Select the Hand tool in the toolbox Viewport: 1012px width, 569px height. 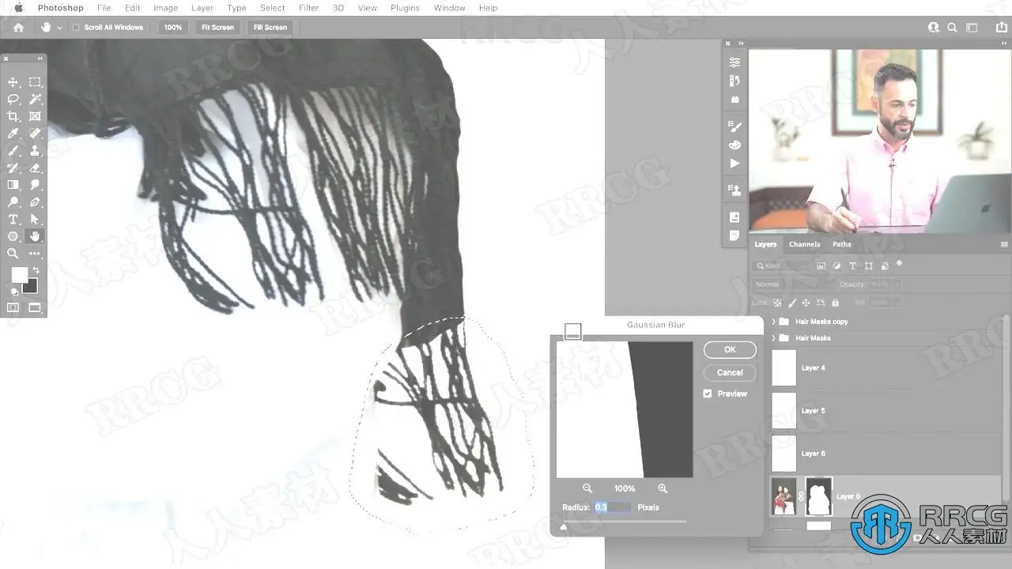pyautogui.click(x=35, y=236)
